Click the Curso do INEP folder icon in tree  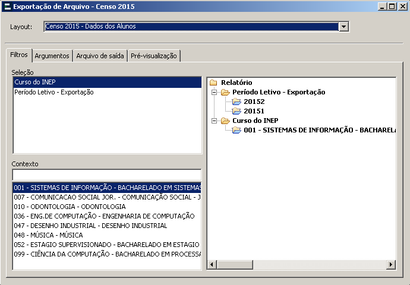(x=225, y=121)
